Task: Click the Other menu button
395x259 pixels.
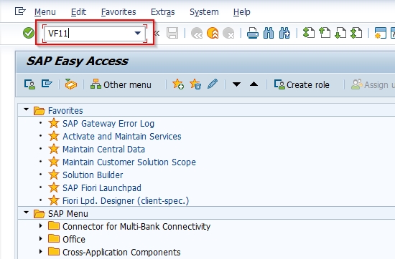Action: pyautogui.click(x=121, y=85)
